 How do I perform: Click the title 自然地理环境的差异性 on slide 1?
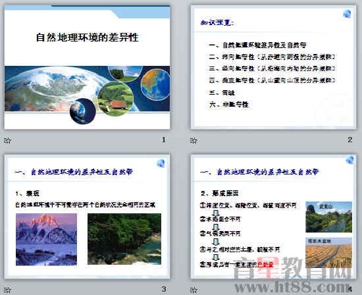click(x=88, y=38)
